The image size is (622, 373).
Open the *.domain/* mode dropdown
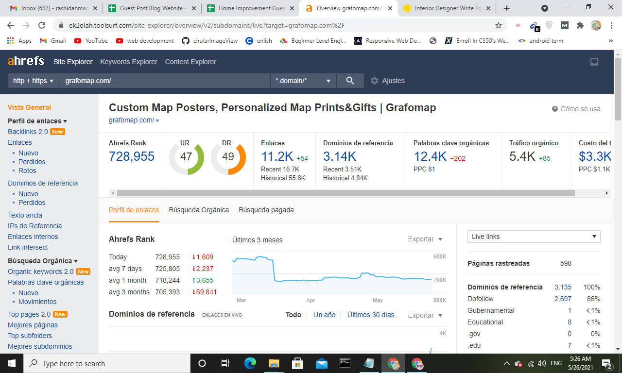pyautogui.click(x=303, y=81)
